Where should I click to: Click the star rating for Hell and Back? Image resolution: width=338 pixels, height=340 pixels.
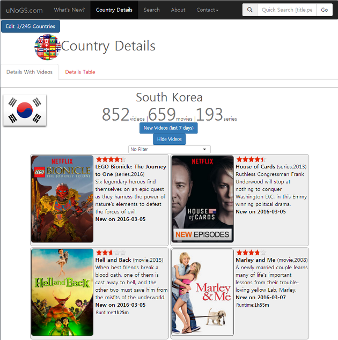pyautogui.click(x=111, y=253)
